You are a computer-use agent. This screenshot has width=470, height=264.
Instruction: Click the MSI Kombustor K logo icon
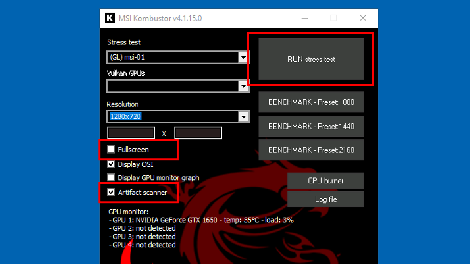pos(110,18)
